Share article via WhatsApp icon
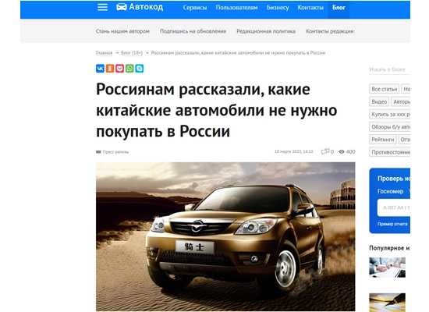The image size is (429, 312). click(x=129, y=68)
